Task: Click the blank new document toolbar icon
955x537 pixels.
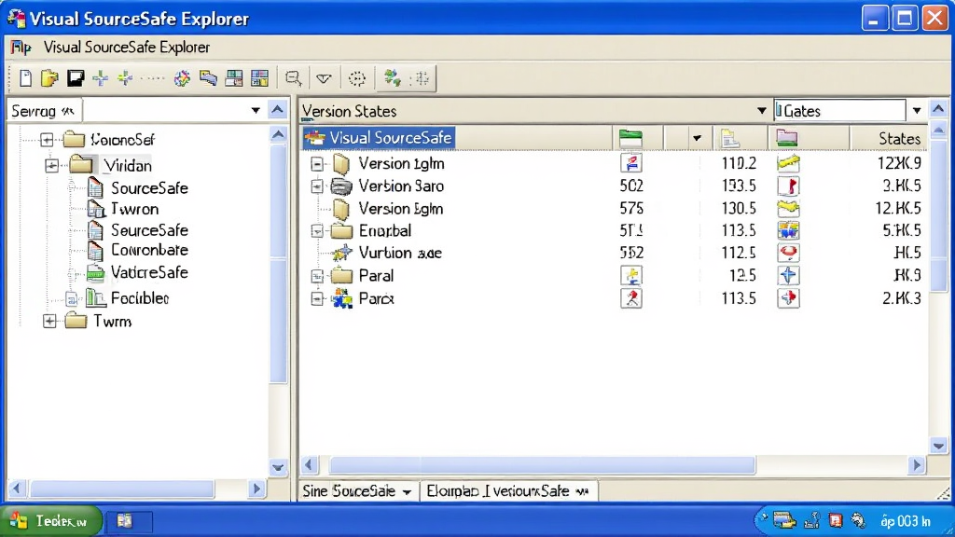Action: point(25,78)
